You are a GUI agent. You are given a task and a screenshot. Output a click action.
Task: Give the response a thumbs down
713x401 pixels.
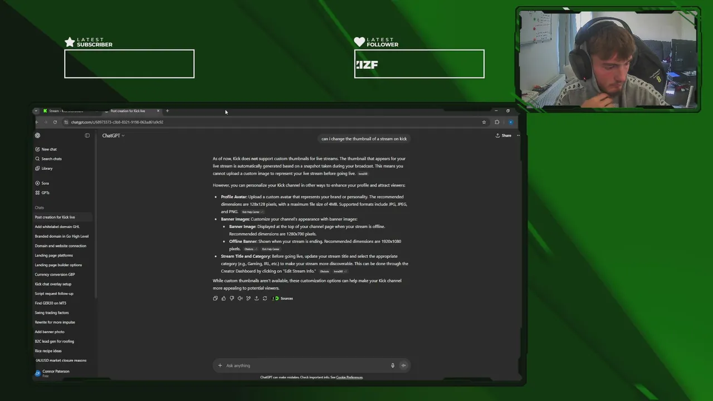[232, 299]
